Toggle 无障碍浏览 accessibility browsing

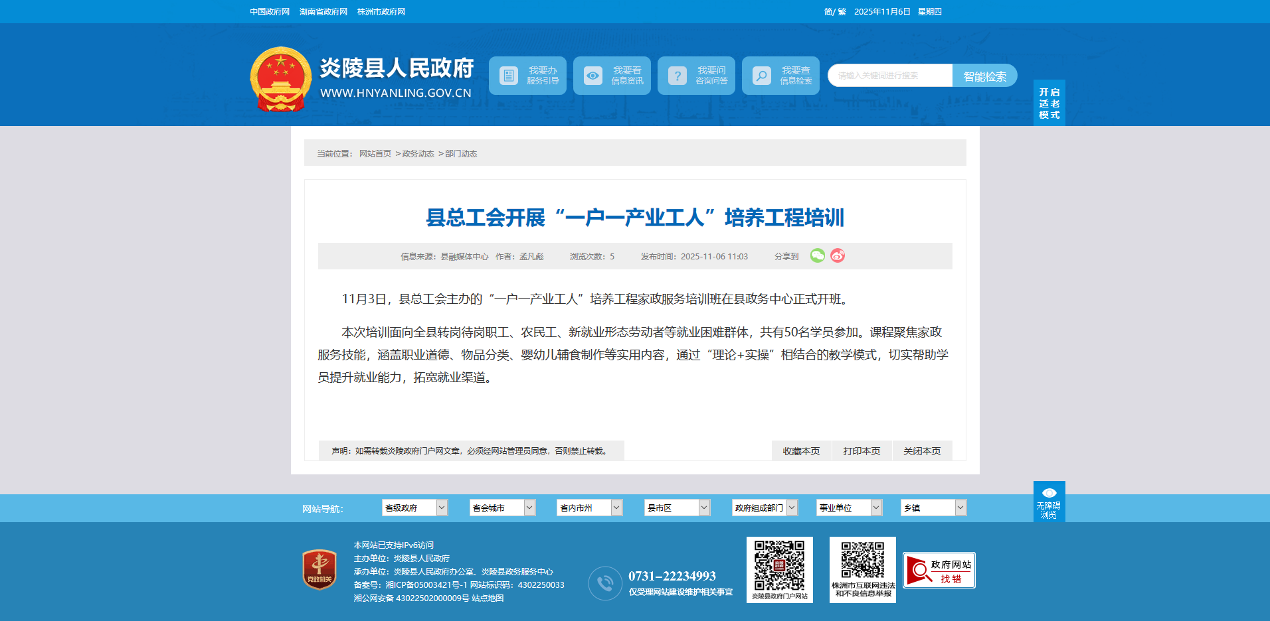[1049, 502]
